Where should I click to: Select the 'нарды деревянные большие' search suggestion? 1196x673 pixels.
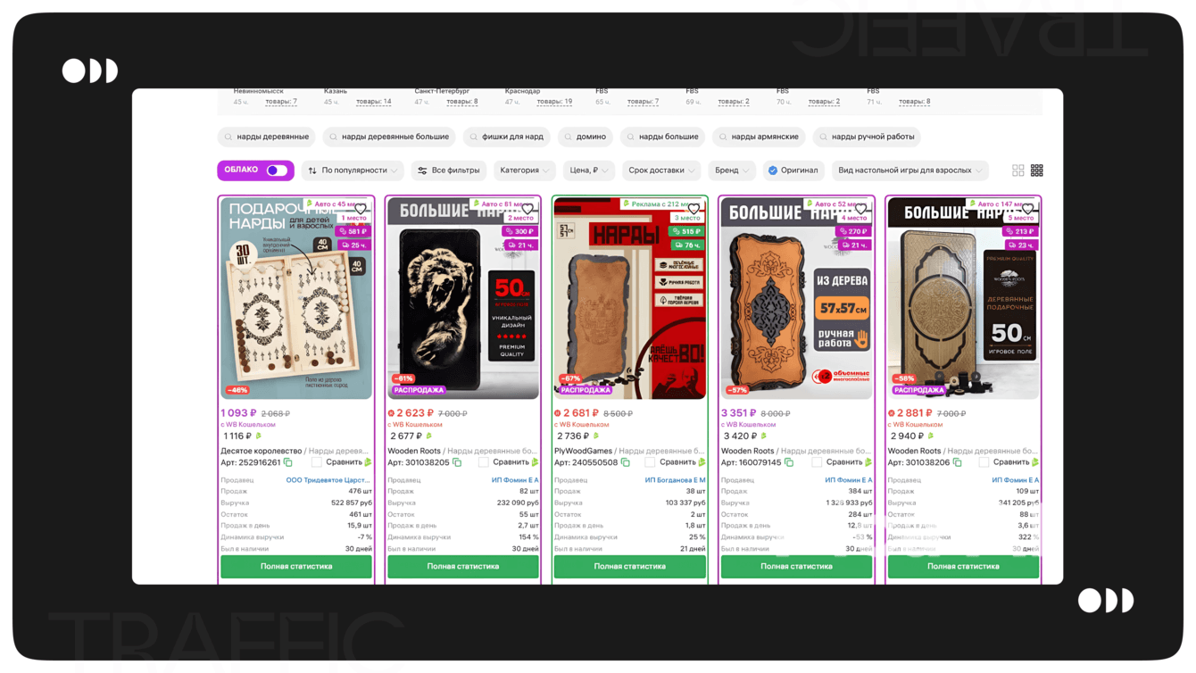[x=388, y=137]
